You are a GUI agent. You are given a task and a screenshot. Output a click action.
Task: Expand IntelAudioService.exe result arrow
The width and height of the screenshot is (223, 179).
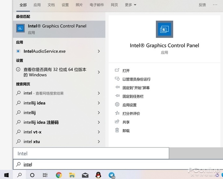click(99, 51)
